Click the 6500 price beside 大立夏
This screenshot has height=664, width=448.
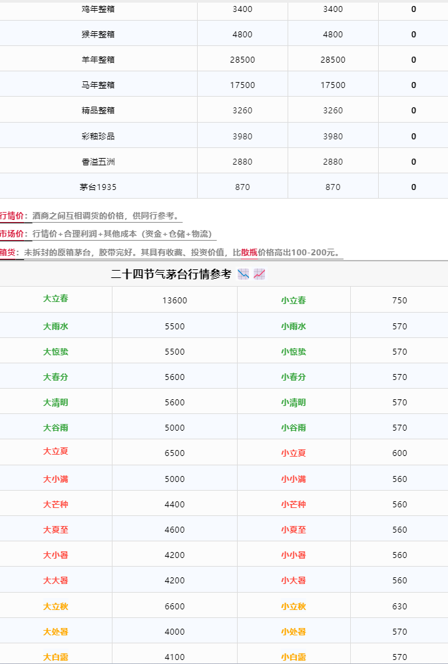click(x=174, y=453)
